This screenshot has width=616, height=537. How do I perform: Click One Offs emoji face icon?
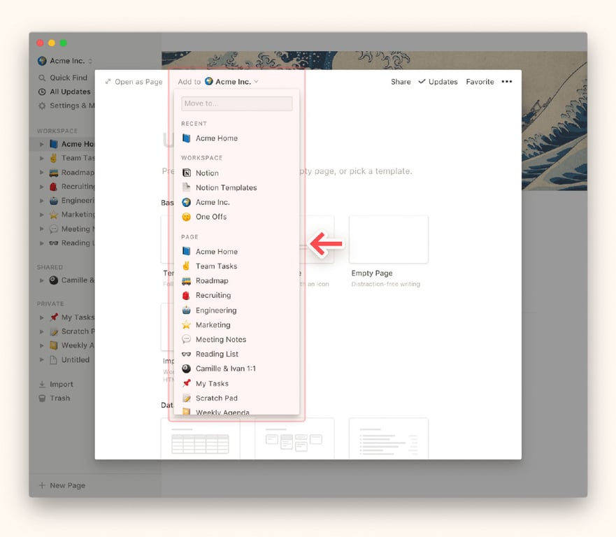coord(186,217)
